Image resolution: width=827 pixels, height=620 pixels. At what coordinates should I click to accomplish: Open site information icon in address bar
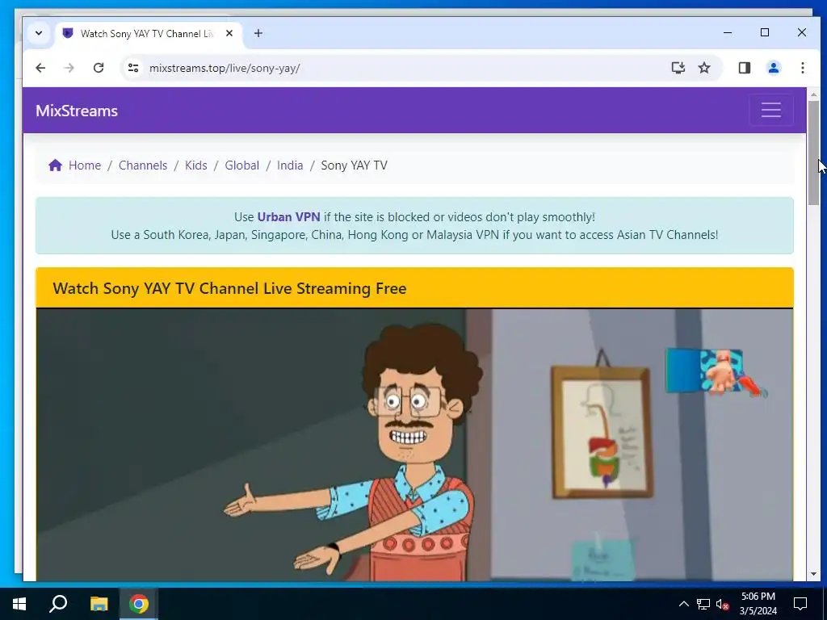133,68
